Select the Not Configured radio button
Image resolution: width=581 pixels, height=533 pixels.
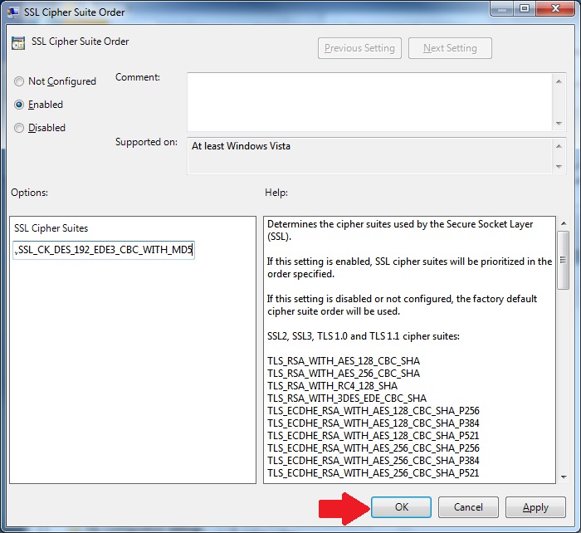(x=19, y=81)
